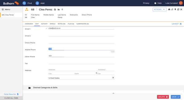Screen dimensions: 184x100
Task: Switch to the OVERVIEW tab
Action: point(29,24)
